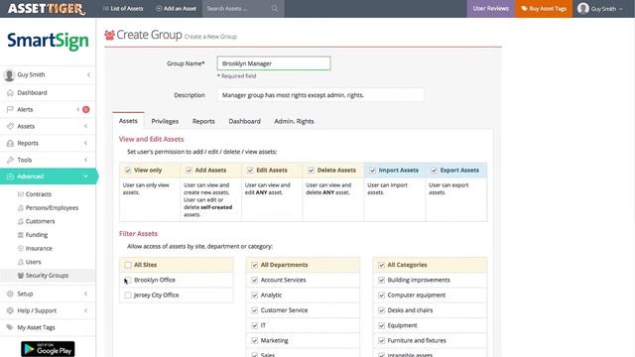Click the sidebar Guy Smith avatar

(9, 75)
